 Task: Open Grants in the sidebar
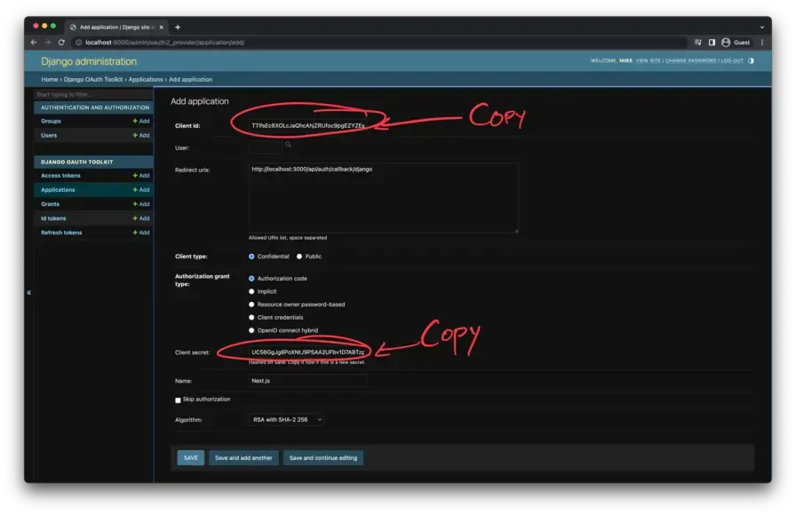tap(51, 204)
